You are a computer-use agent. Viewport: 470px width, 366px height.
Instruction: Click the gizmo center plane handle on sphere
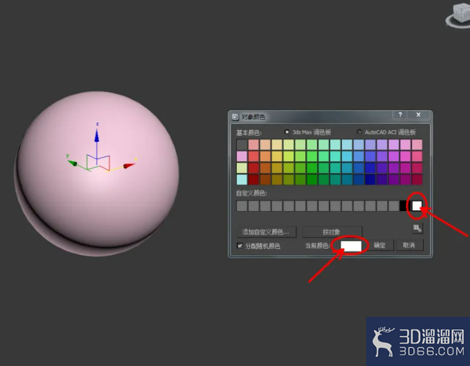pyautogui.click(x=98, y=162)
